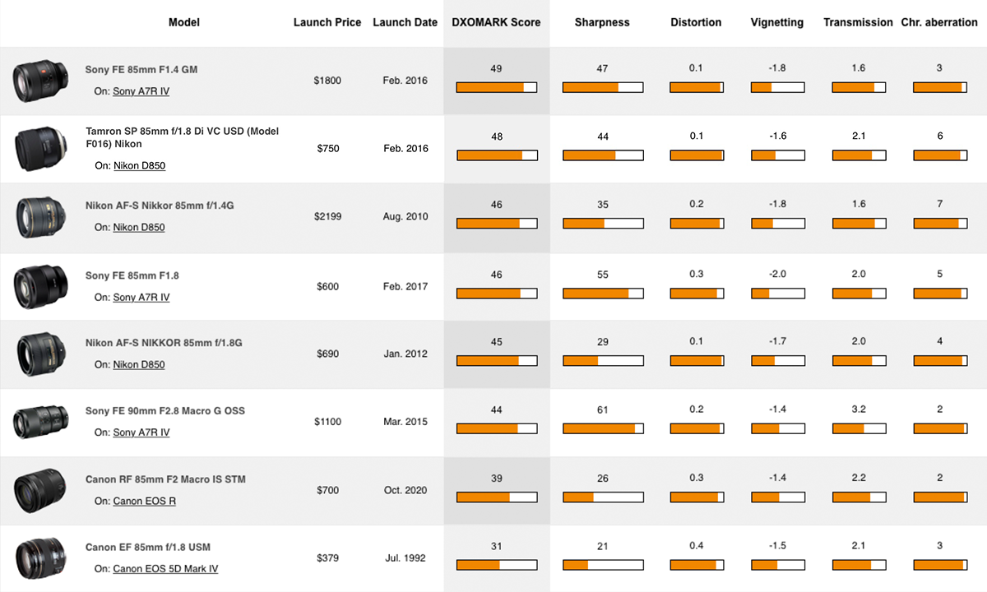The width and height of the screenshot is (987, 592).
Task: Click the Canon EF 85mm f/1.8 USM lens image
Action: 35,558
